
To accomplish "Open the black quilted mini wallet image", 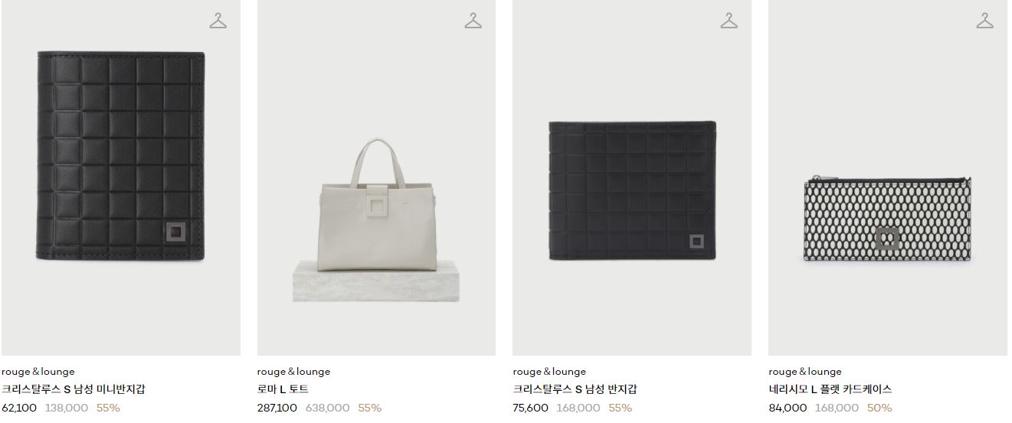I will pyautogui.click(x=121, y=177).
